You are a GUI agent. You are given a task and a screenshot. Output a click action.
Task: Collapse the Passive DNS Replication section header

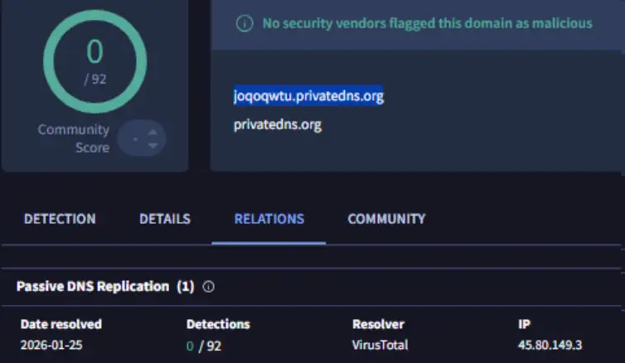(x=104, y=287)
